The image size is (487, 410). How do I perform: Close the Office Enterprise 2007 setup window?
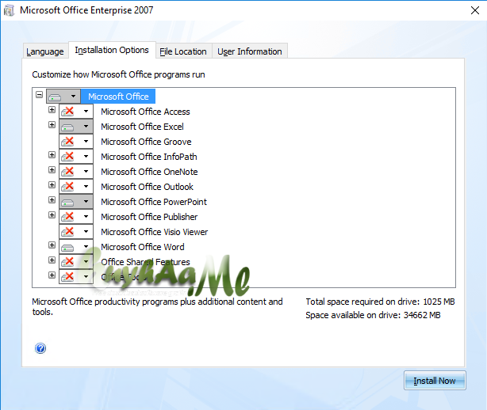474,10
